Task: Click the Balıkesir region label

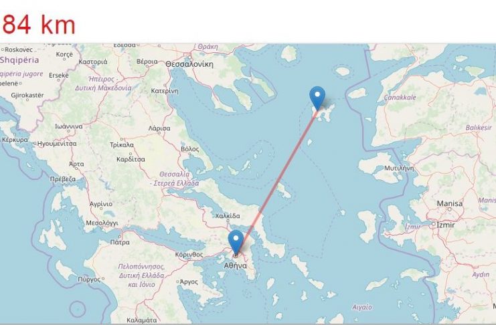Action: tap(479, 128)
